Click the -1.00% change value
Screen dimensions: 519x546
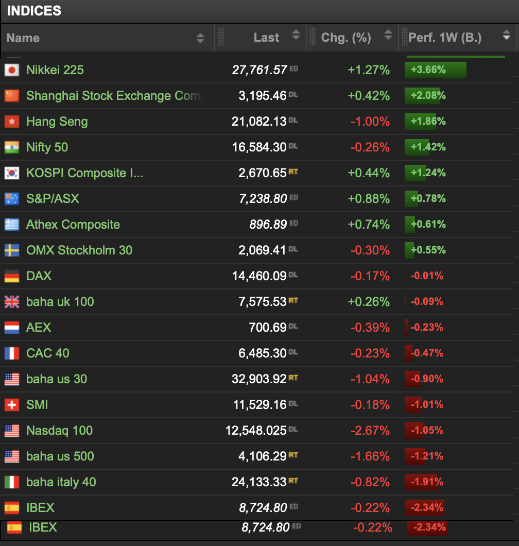click(370, 122)
